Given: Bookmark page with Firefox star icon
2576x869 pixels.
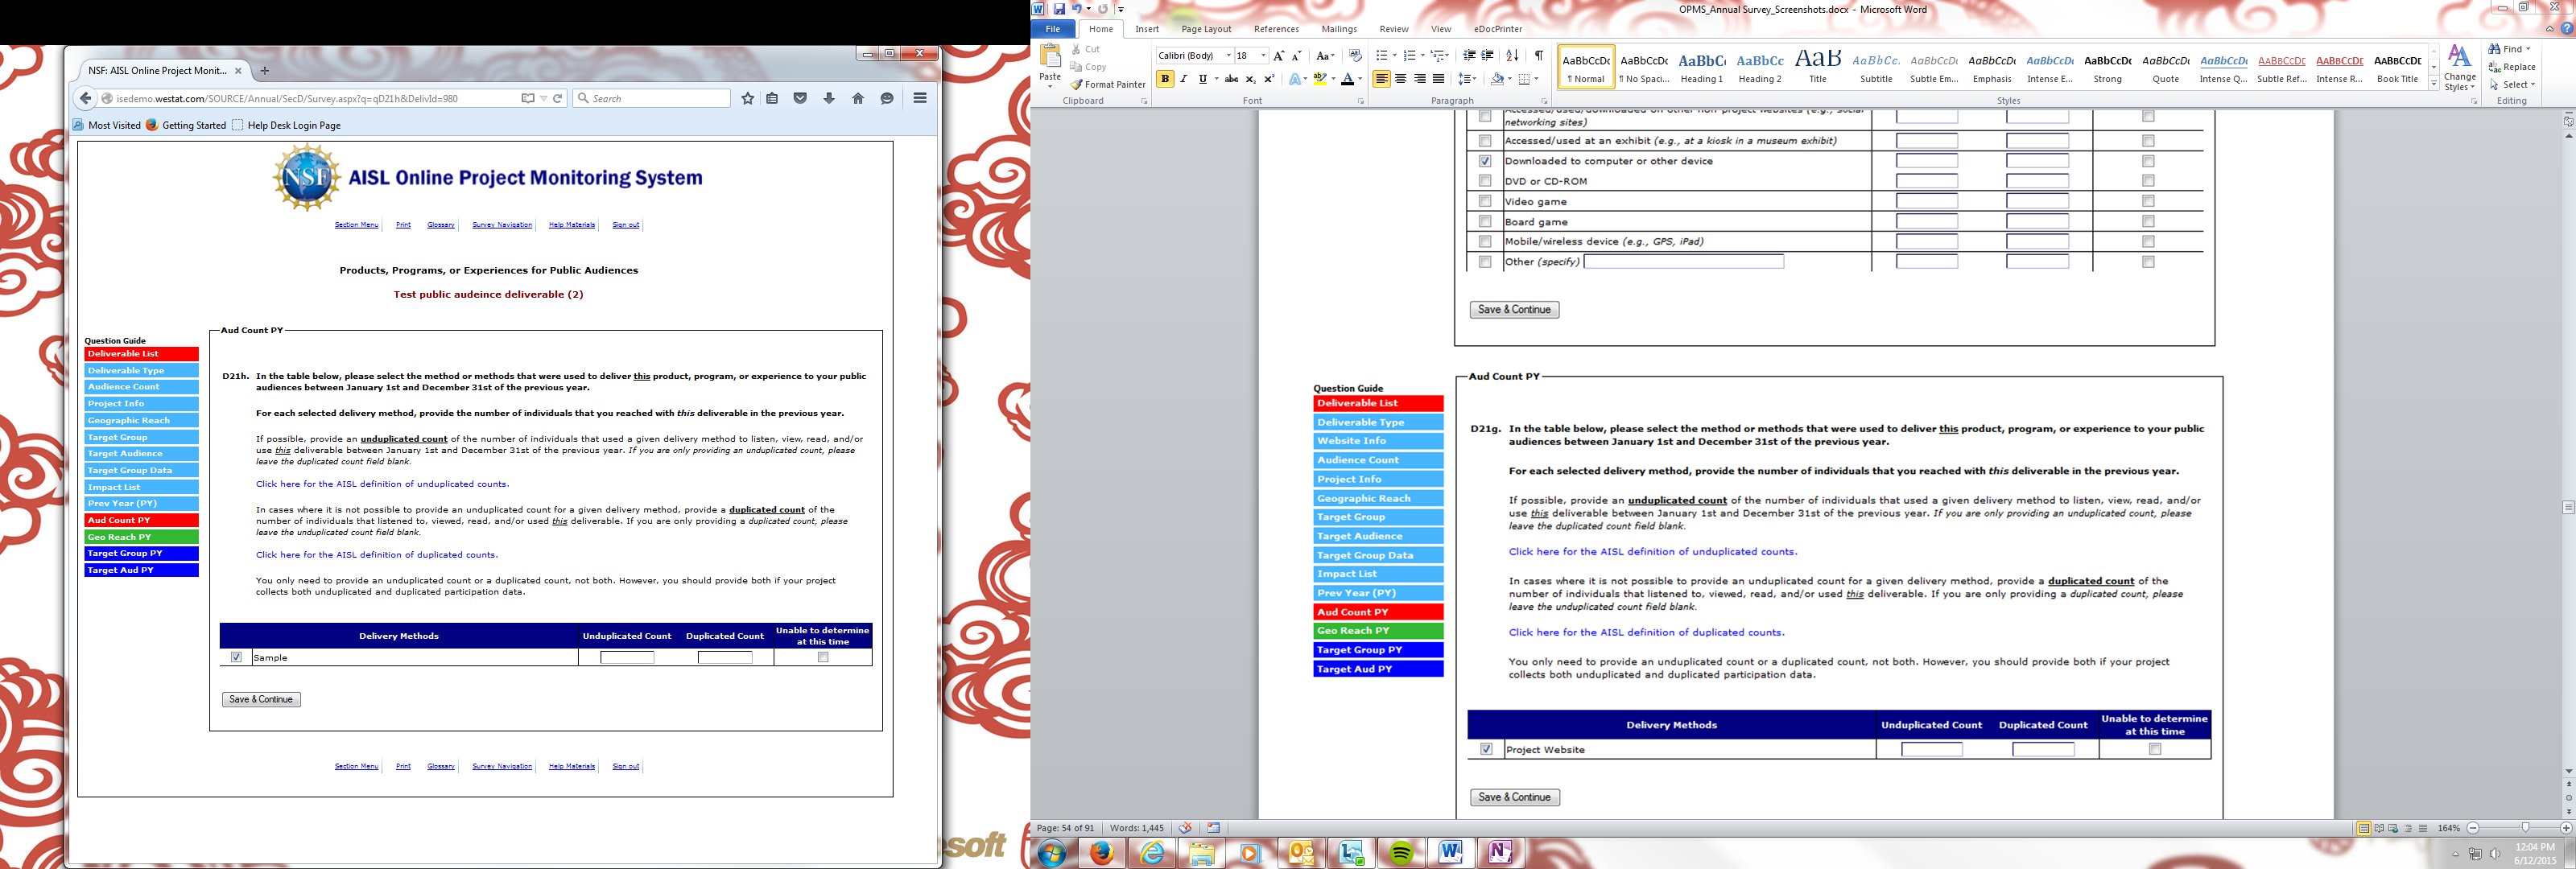Looking at the screenshot, I should pyautogui.click(x=747, y=98).
